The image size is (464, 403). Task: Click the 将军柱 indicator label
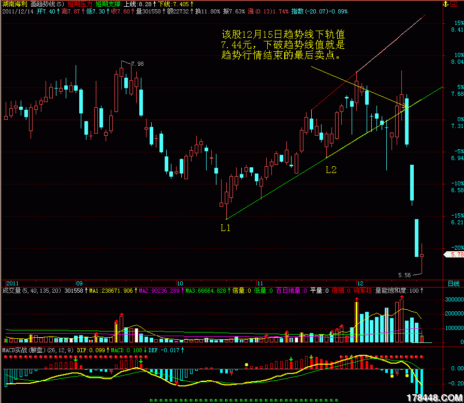pos(363,291)
